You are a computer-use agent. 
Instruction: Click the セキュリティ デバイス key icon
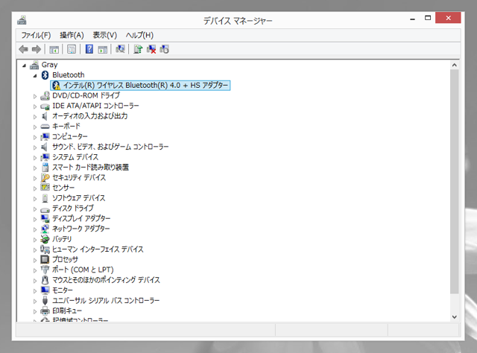[45, 177]
